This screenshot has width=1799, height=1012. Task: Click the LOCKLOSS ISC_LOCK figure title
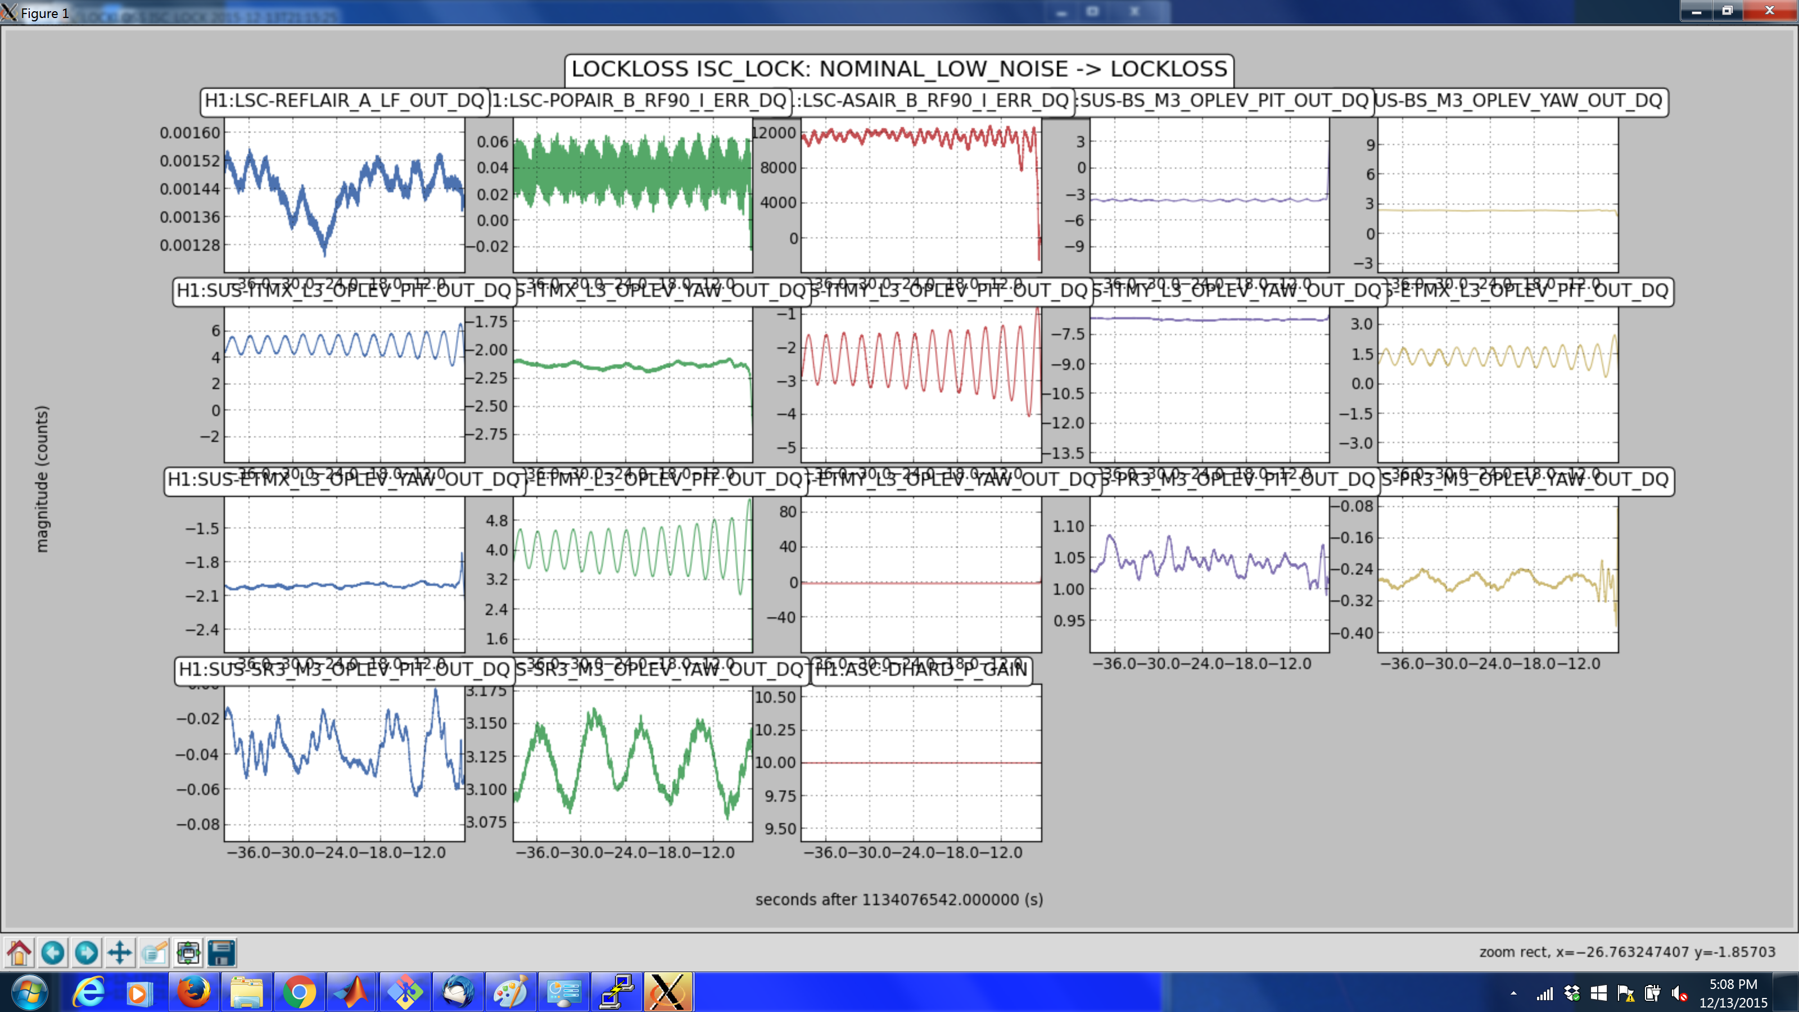(x=899, y=69)
